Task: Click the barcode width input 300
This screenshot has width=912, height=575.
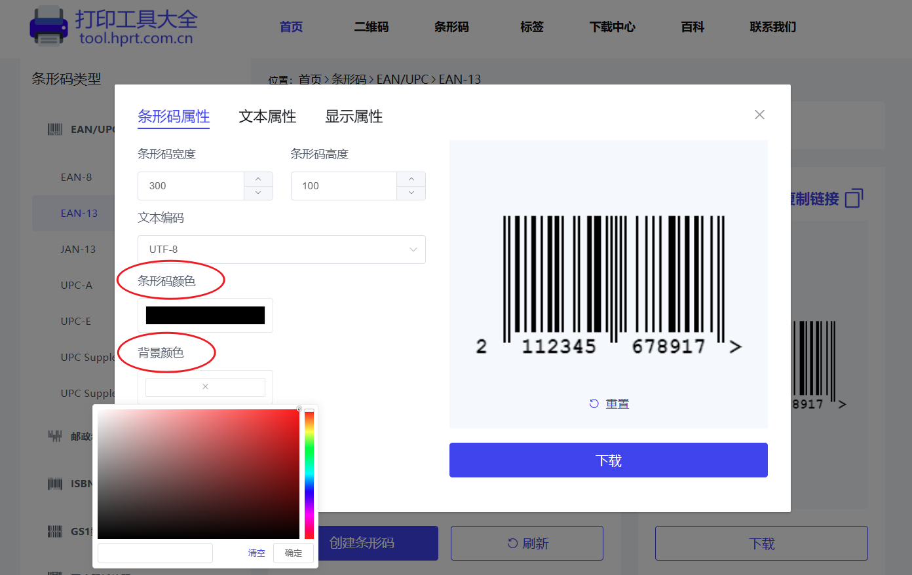Action: click(191, 186)
